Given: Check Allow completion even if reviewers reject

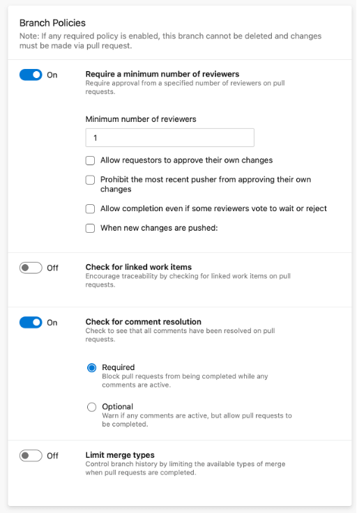Looking at the screenshot, I should point(91,208).
